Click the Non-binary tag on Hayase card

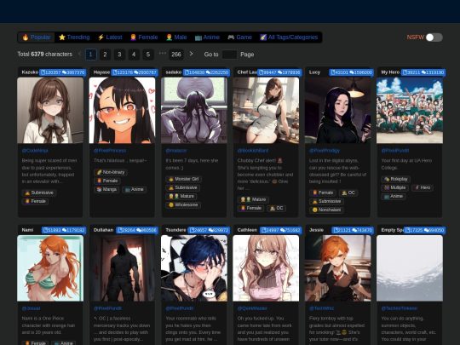pyautogui.click(x=111, y=172)
